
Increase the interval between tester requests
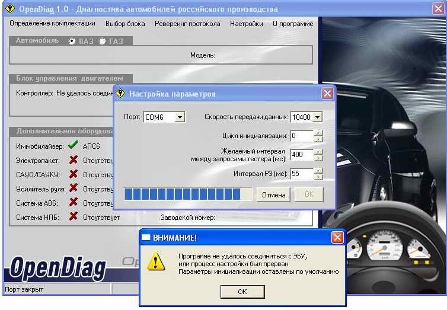click(318, 152)
